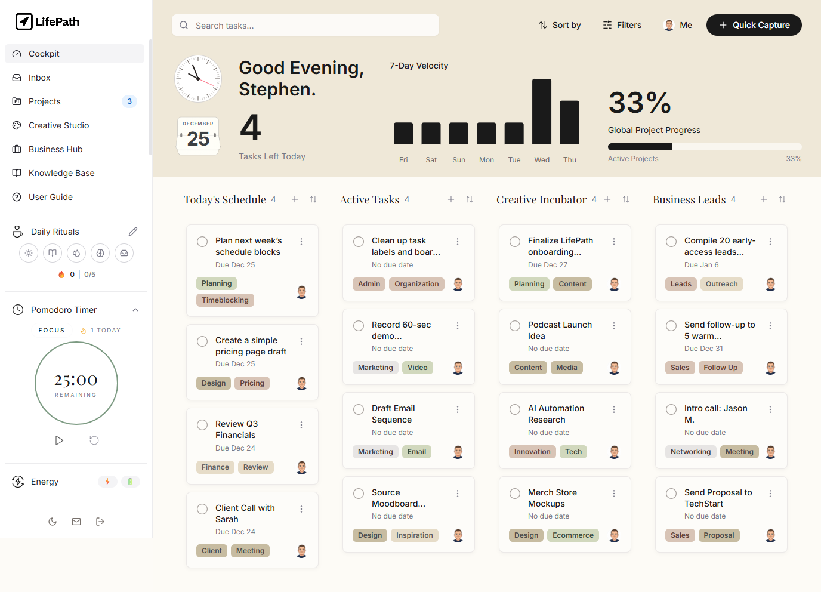The width and height of the screenshot is (821, 592).
Task: Click the Quick Capture button
Action: point(754,25)
